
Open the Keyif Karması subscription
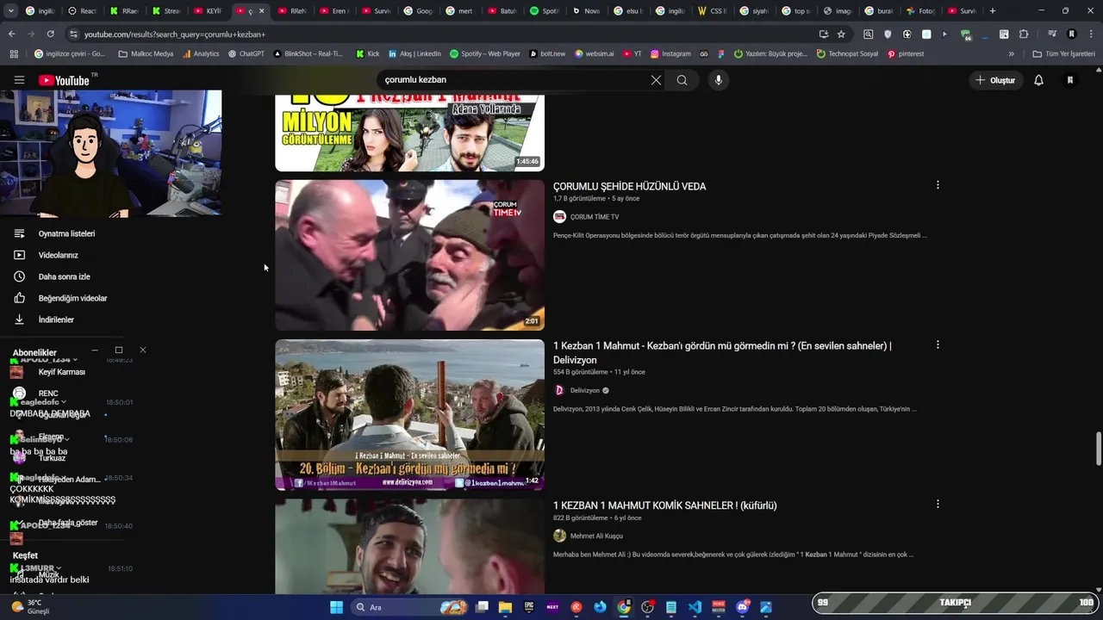(61, 372)
